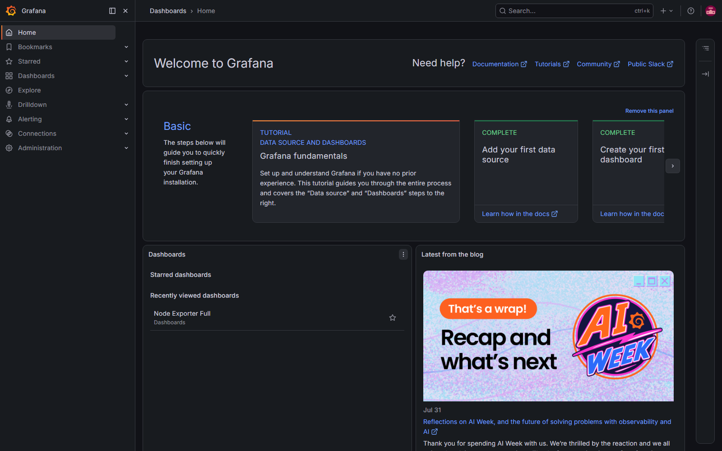
Task: Open the user profile avatar menu
Action: pyautogui.click(x=711, y=11)
